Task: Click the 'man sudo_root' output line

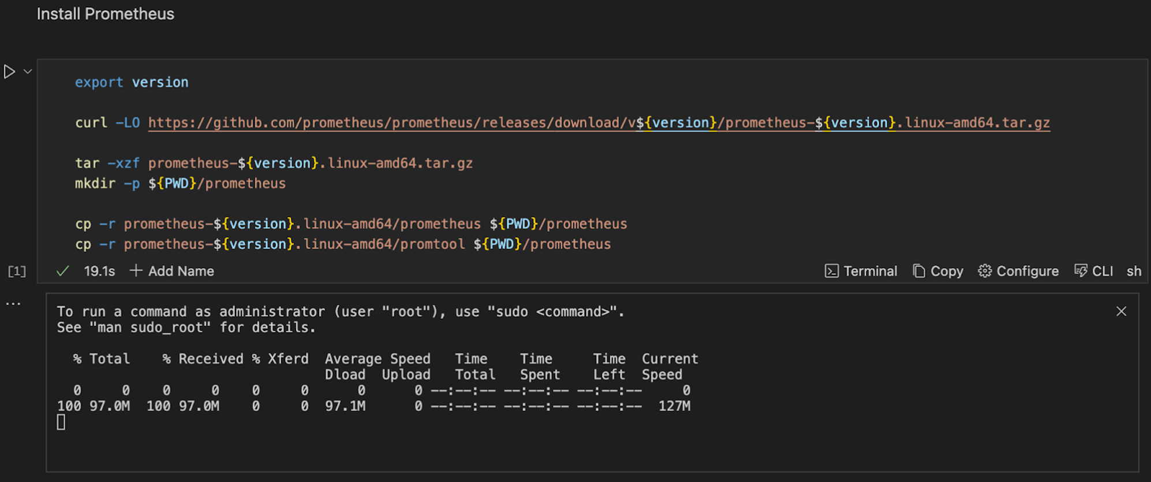Action: click(186, 327)
